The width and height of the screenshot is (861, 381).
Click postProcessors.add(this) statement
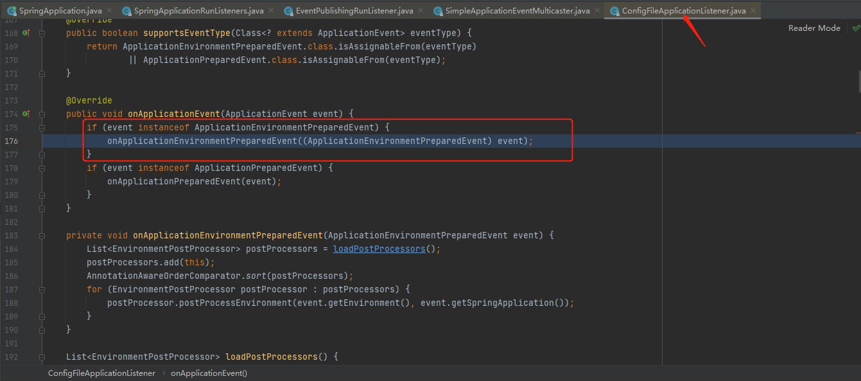(151, 262)
